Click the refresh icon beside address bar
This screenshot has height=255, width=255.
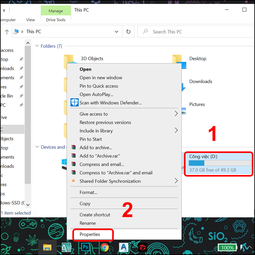128,32
